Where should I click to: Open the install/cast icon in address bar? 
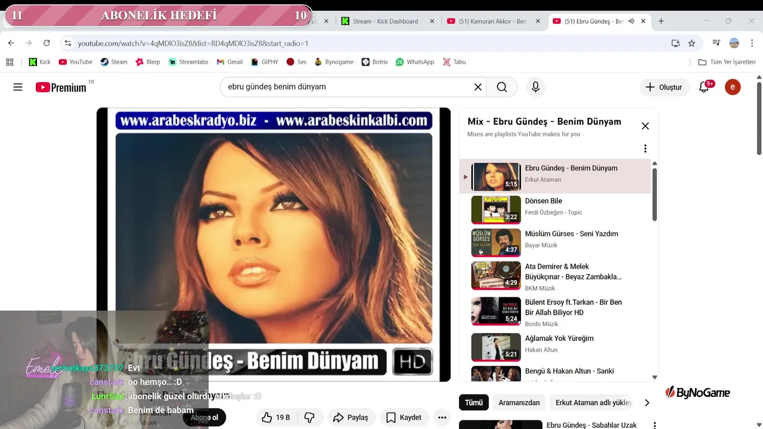pyautogui.click(x=675, y=43)
